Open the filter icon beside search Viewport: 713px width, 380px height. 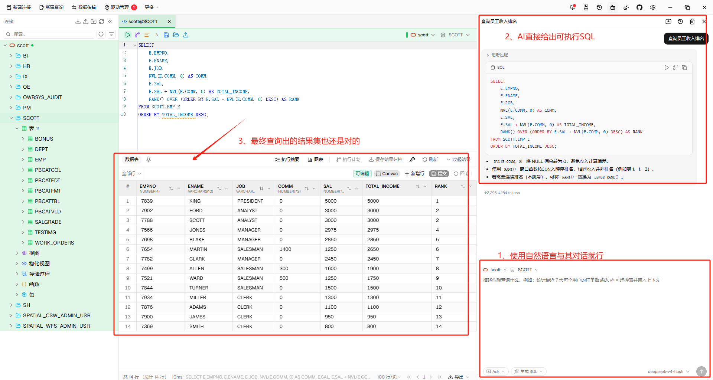111,34
